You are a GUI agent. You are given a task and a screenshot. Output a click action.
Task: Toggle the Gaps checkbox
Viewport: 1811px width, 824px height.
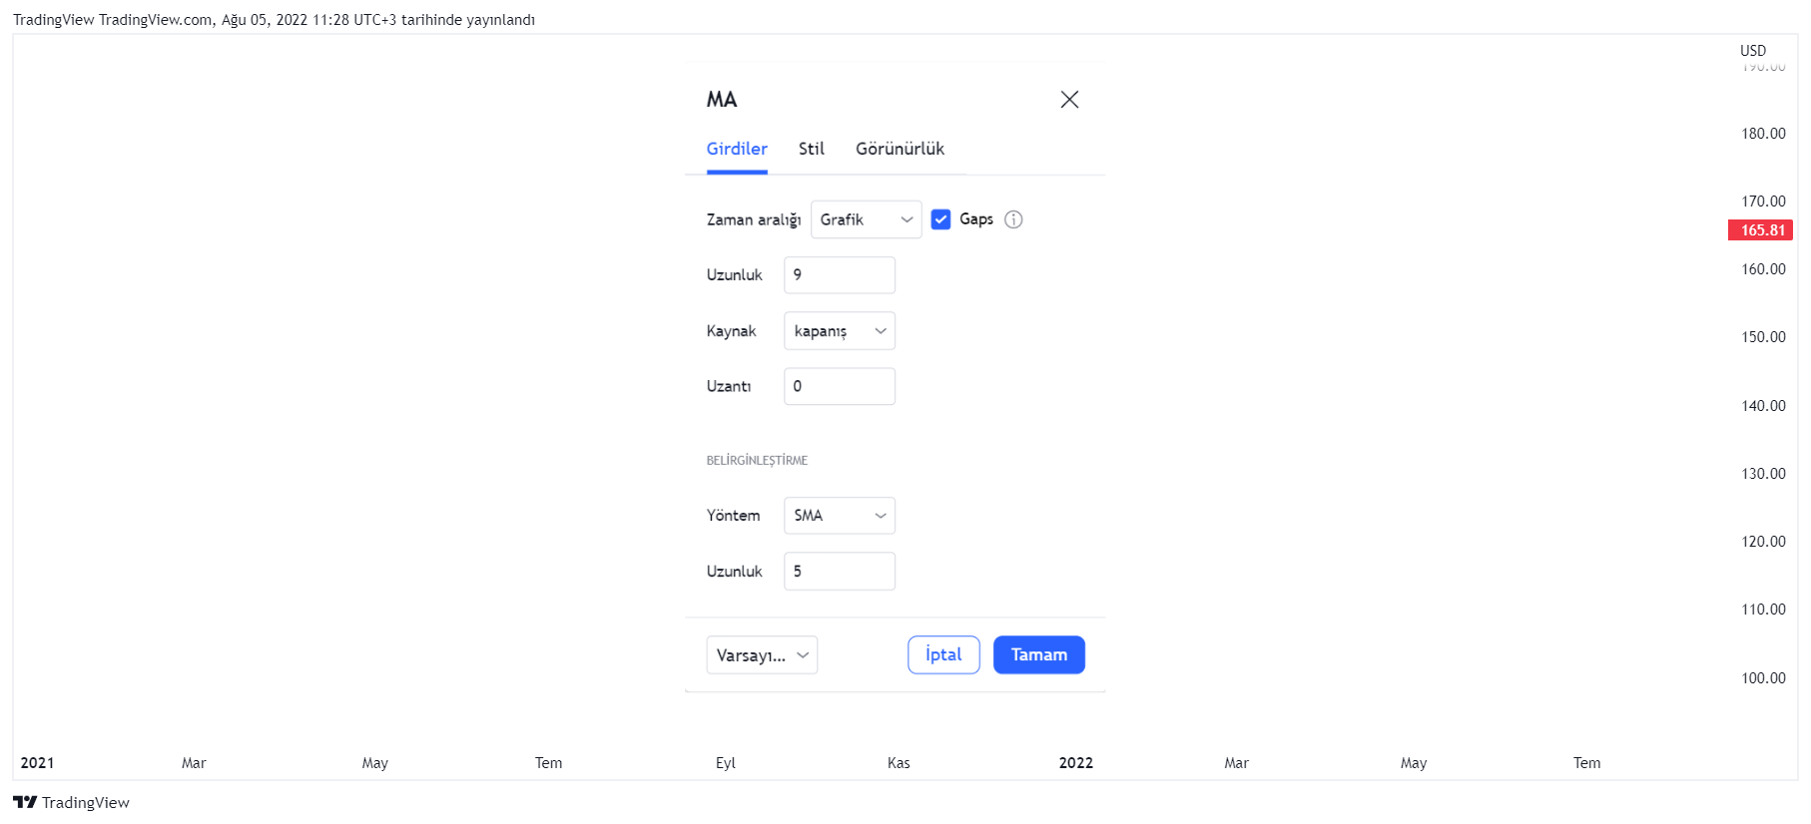[x=940, y=219]
